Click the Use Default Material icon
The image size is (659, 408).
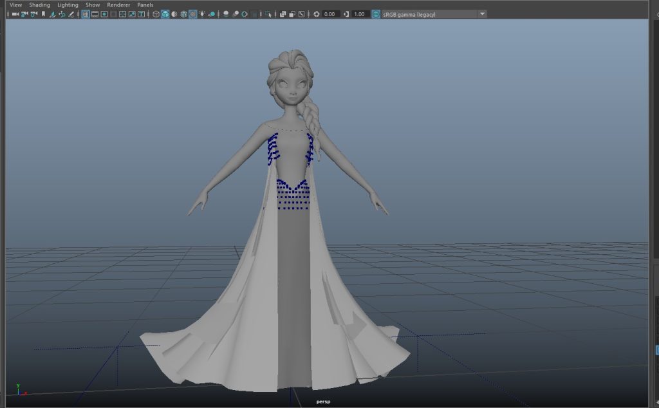point(174,14)
